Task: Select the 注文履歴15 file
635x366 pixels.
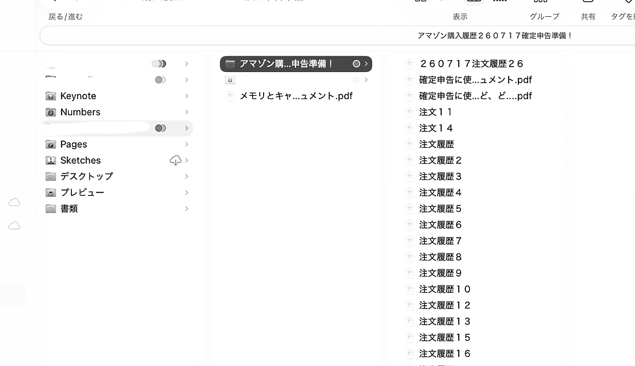Action: [444, 337]
